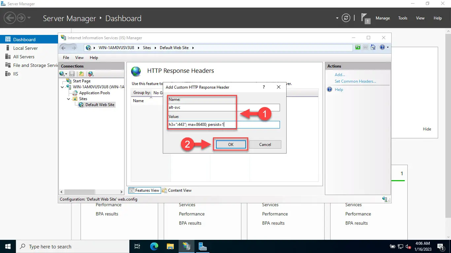The width and height of the screenshot is (451, 253).
Task: Sort by the Name column header
Action: tap(138, 101)
